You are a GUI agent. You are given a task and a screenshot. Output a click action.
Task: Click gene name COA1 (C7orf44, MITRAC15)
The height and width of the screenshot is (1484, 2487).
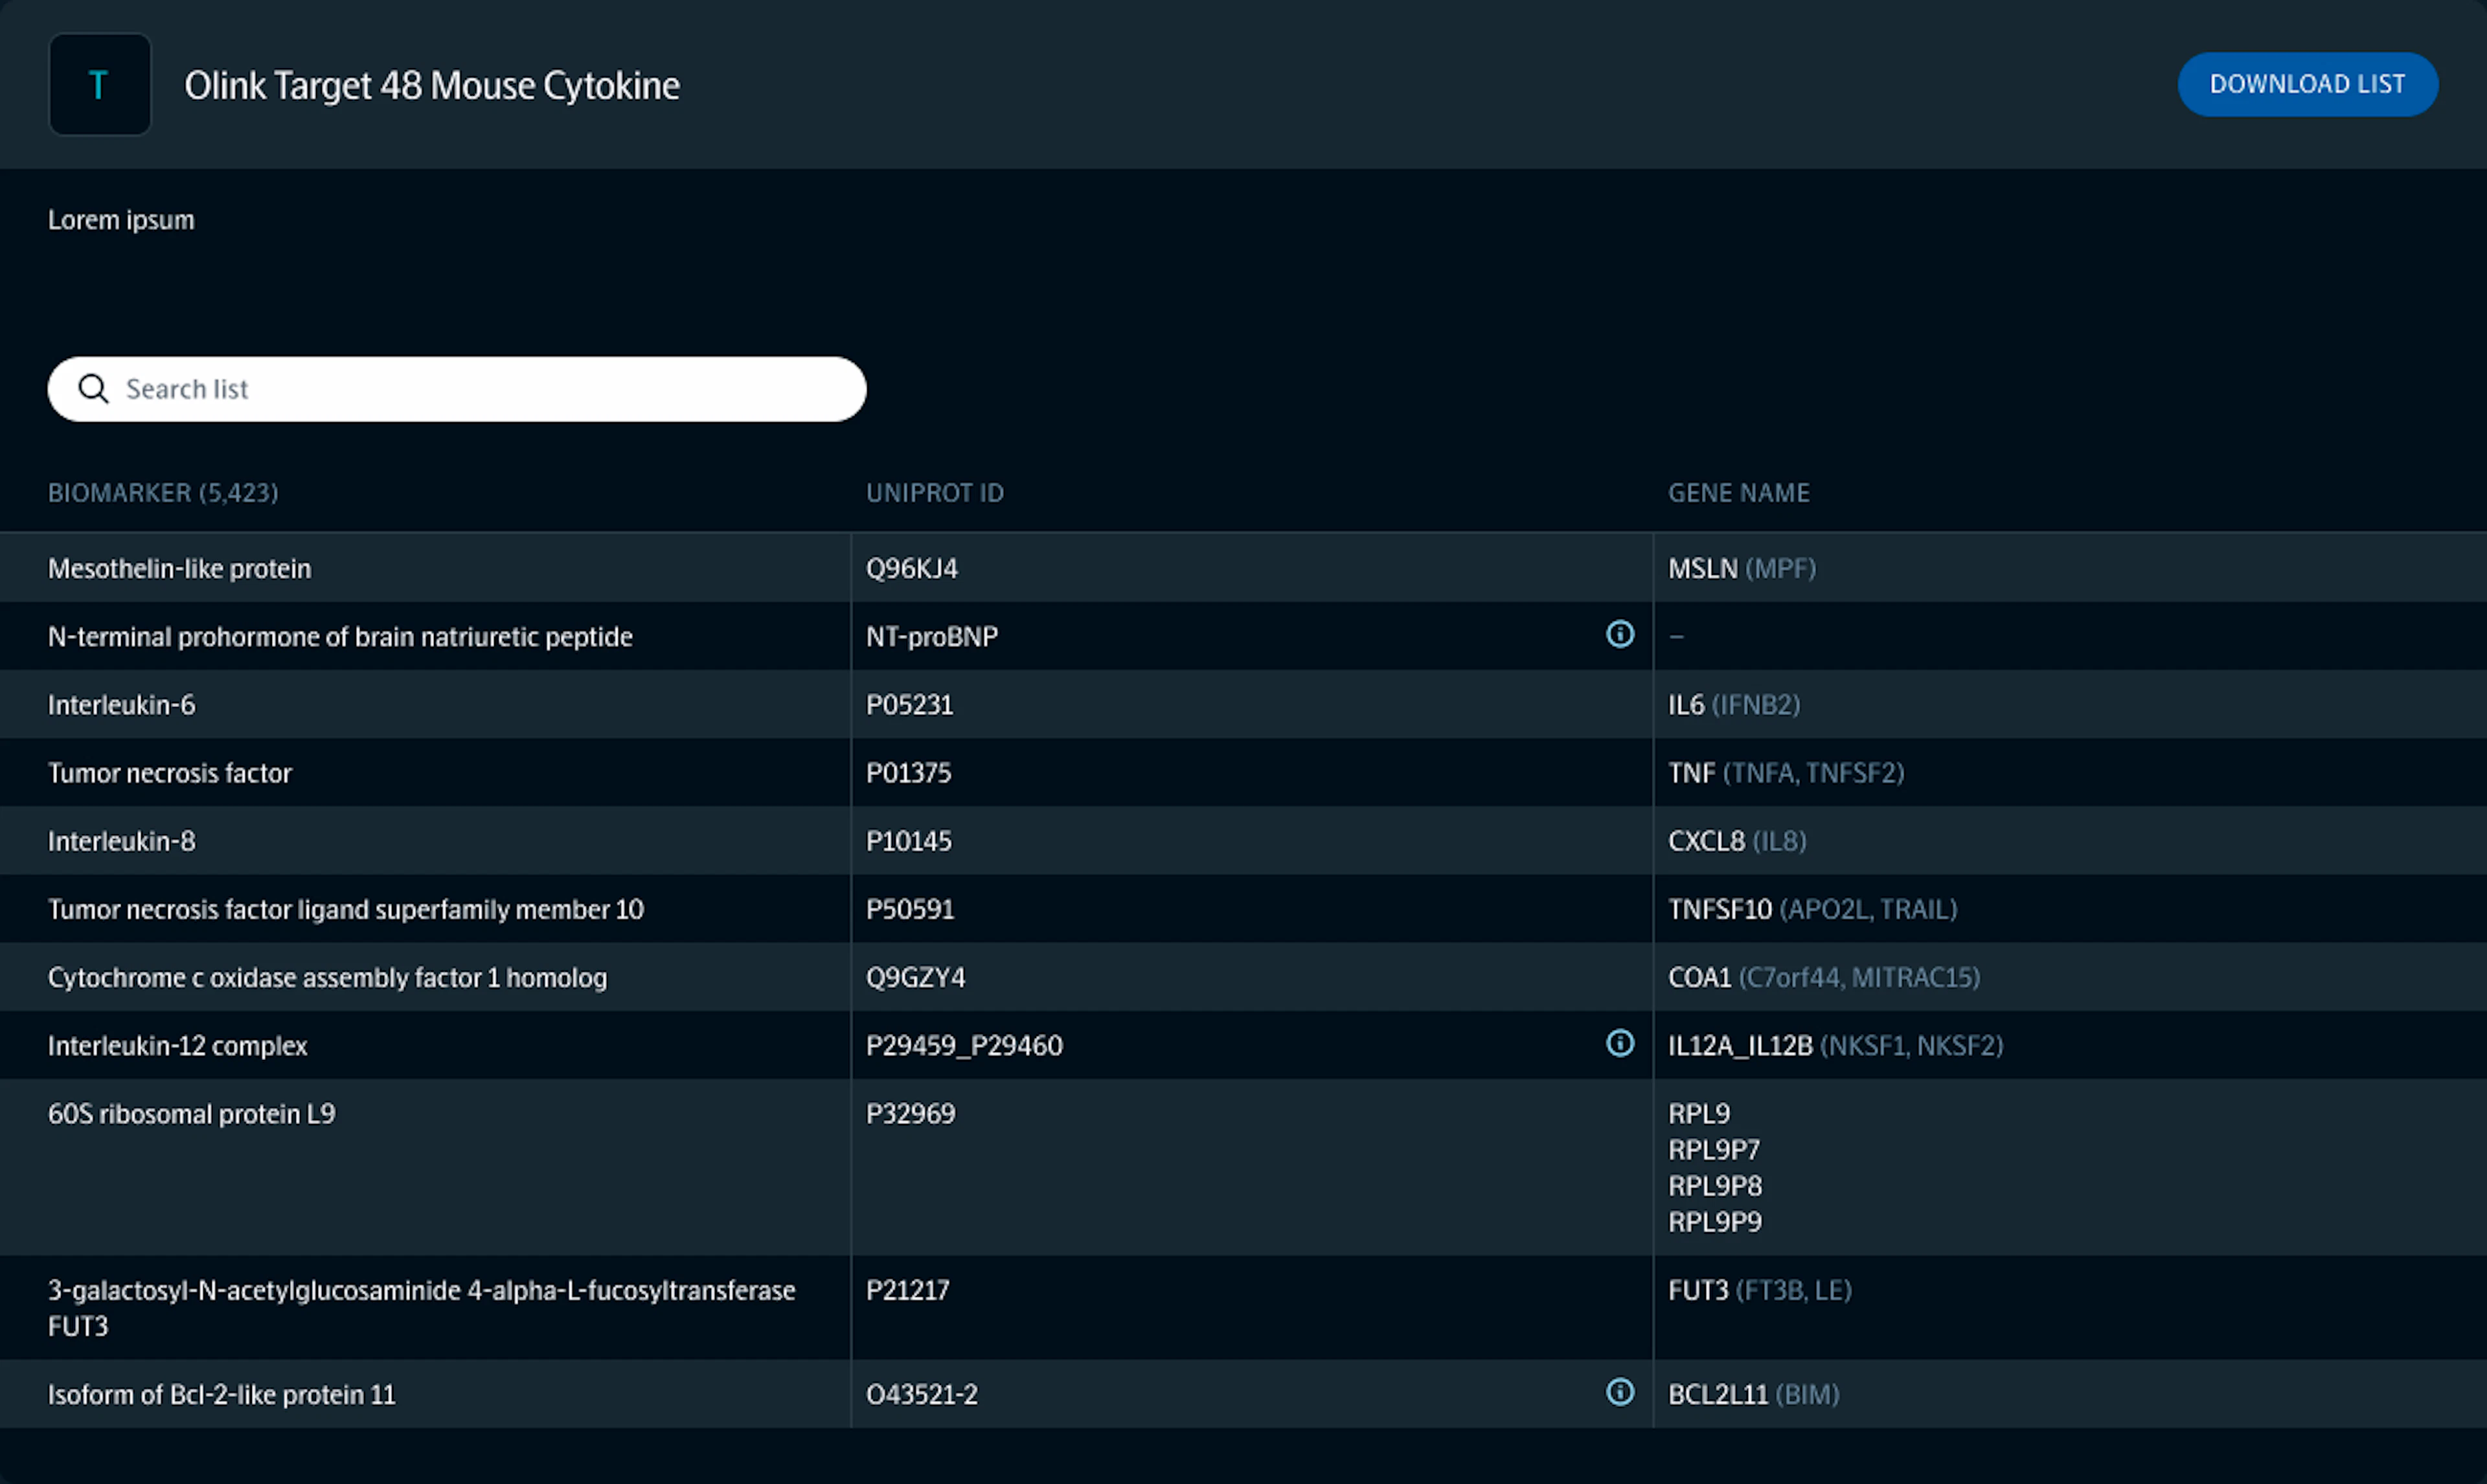(1824, 977)
